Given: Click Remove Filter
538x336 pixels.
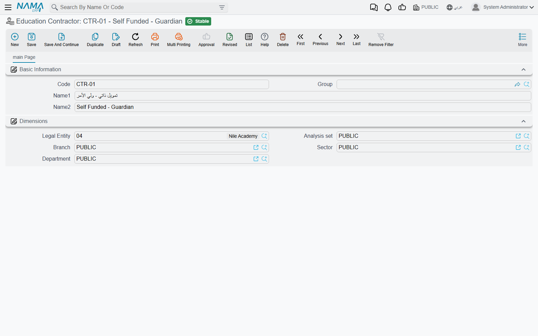Looking at the screenshot, I should 381,40.
